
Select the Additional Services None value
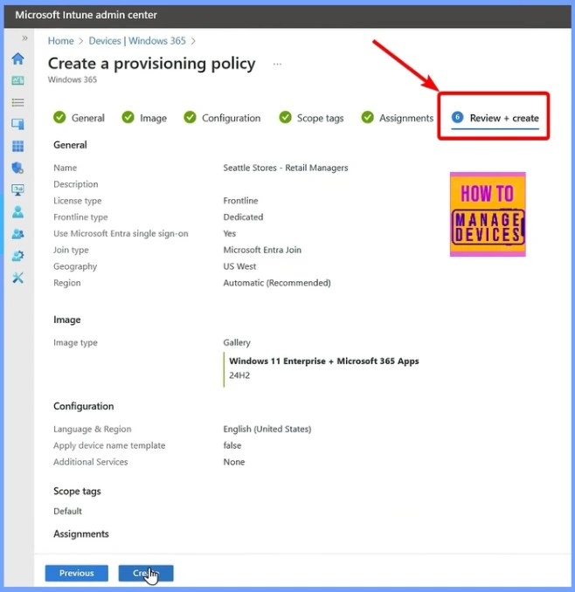[234, 462]
